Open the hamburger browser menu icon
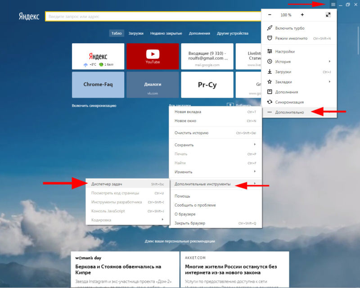The height and width of the screenshot is (288, 360). pyautogui.click(x=333, y=4)
